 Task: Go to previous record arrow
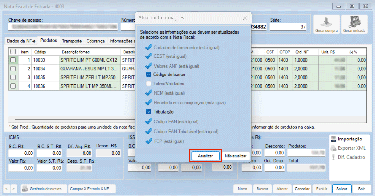tap(6, 189)
